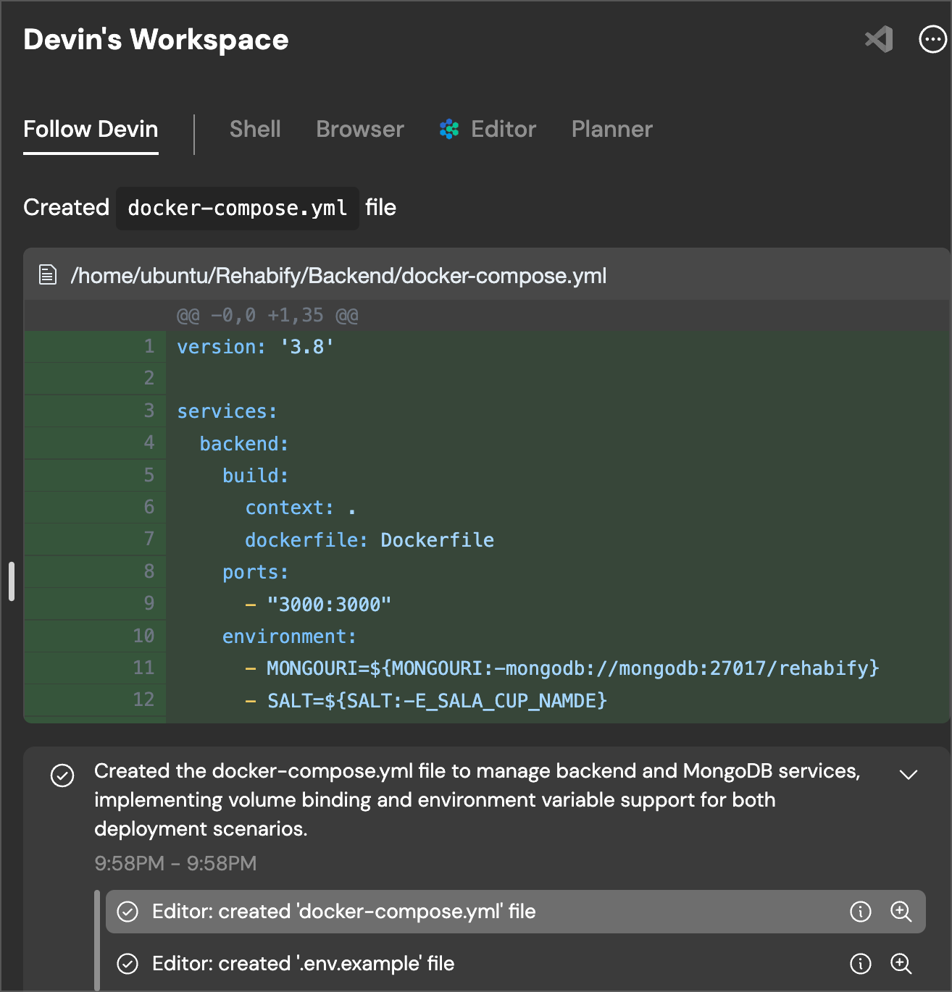
Task: Switch to the Shell tab
Action: (x=255, y=129)
